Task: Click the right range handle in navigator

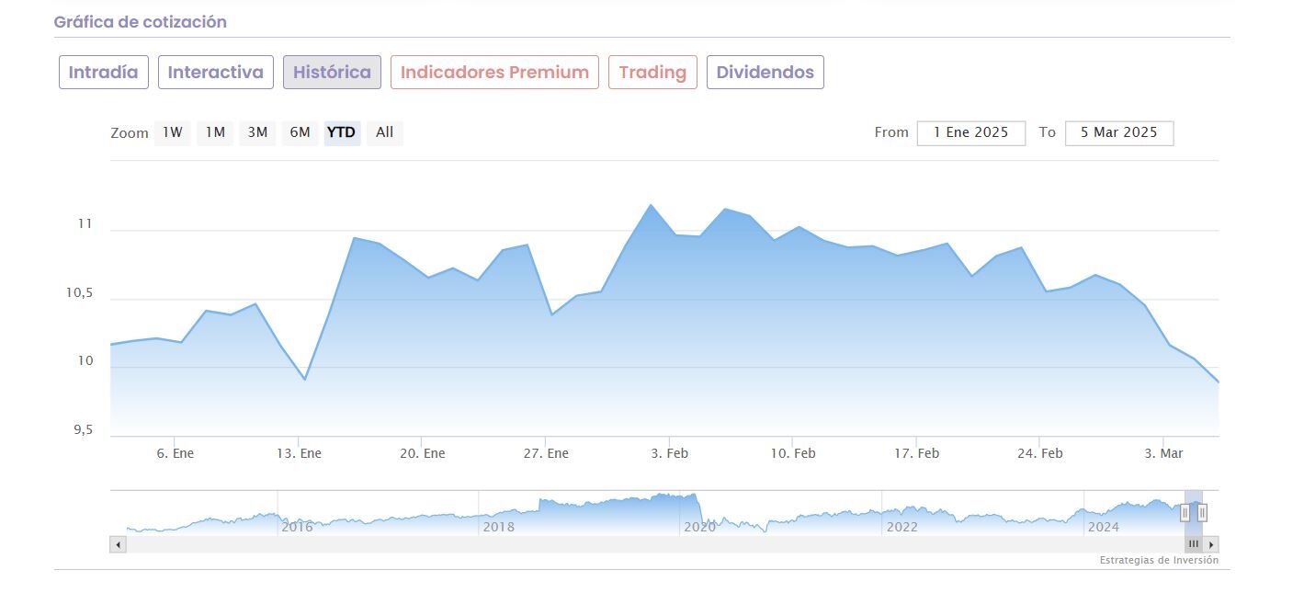Action: [1202, 512]
